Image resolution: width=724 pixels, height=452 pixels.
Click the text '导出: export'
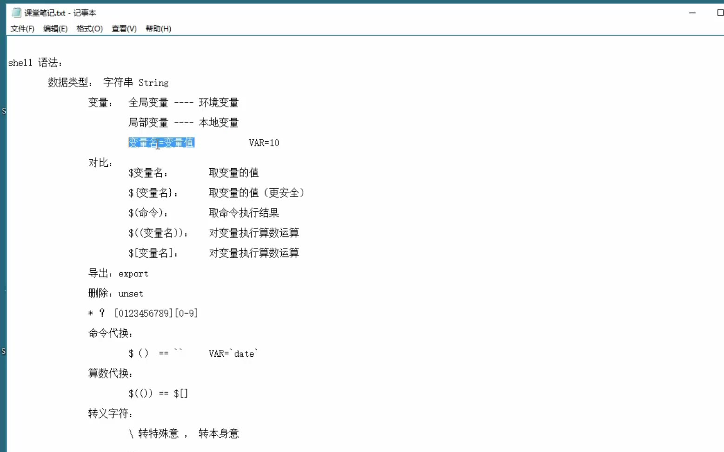click(118, 274)
